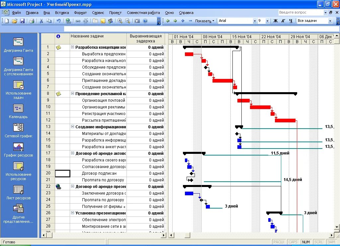Open Microsoft Project help
This screenshot has height=246, width=340.
145,21
